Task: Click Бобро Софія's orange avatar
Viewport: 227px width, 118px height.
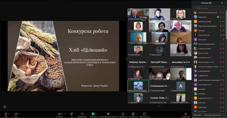Action: point(196,107)
